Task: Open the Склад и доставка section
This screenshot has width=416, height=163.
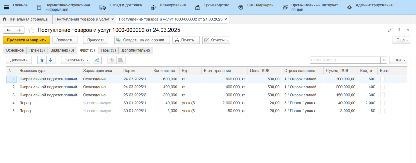Action: point(125,5)
